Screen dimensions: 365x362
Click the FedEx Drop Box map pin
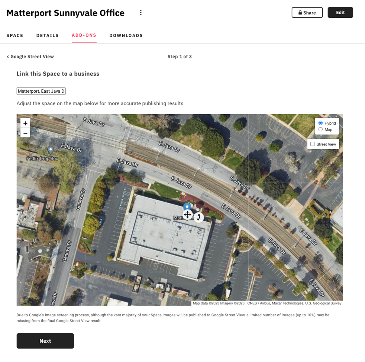(x=51, y=150)
